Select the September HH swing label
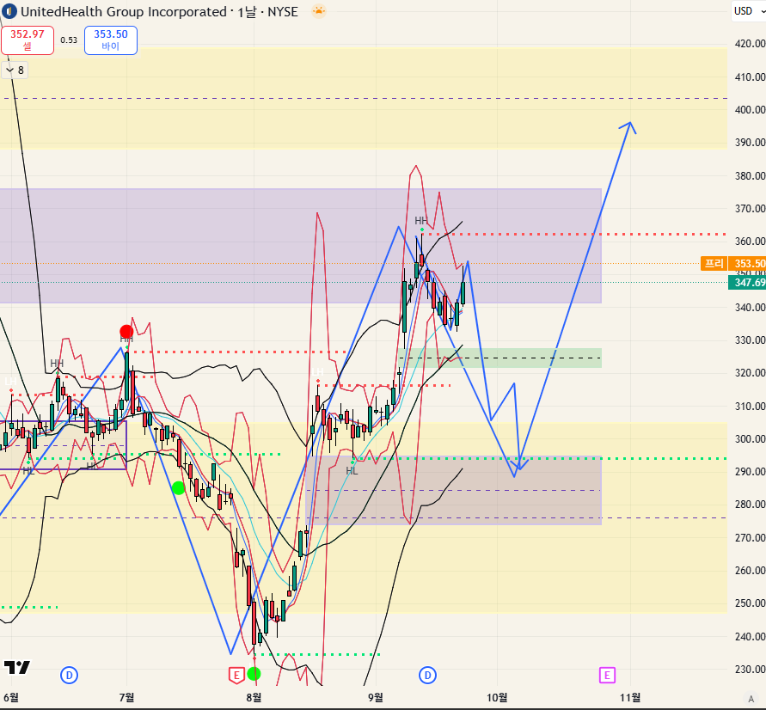The image size is (766, 710). tap(420, 221)
